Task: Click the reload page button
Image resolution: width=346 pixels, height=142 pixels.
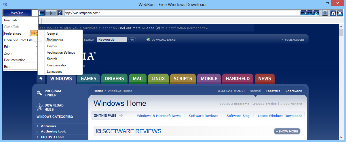Action: (x=316, y=13)
